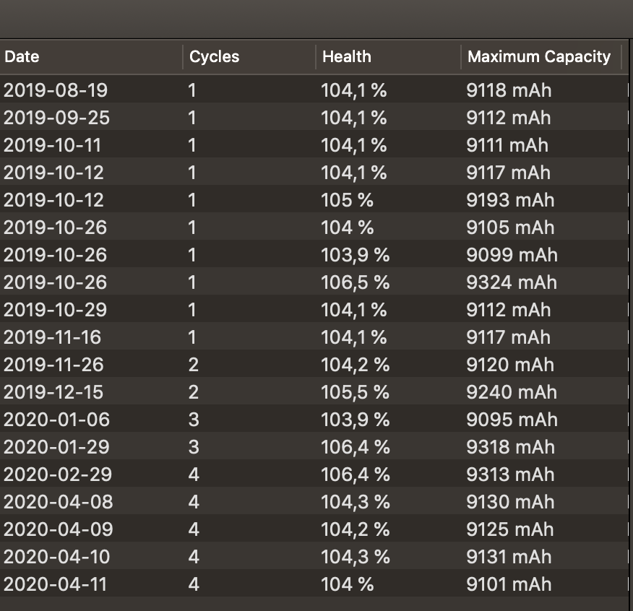Select the 2020-02-29 entry
Viewport: 633px width, 611px height.
tap(314, 473)
